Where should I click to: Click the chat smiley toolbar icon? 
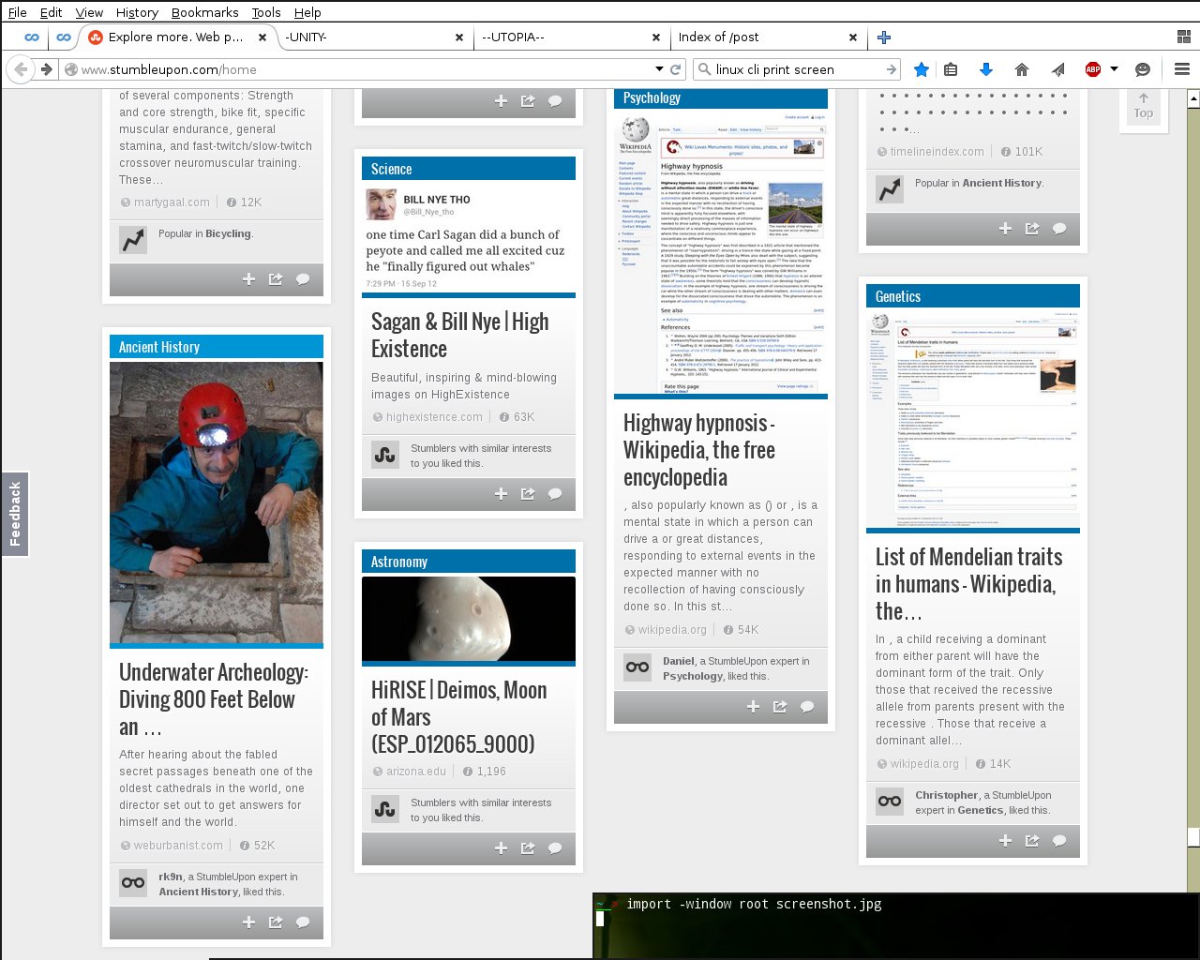tap(1143, 69)
